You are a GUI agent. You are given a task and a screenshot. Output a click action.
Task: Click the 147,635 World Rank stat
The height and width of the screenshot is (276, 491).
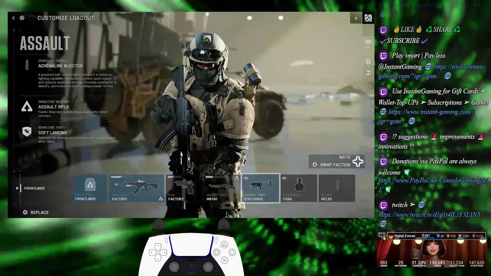tap(477, 264)
